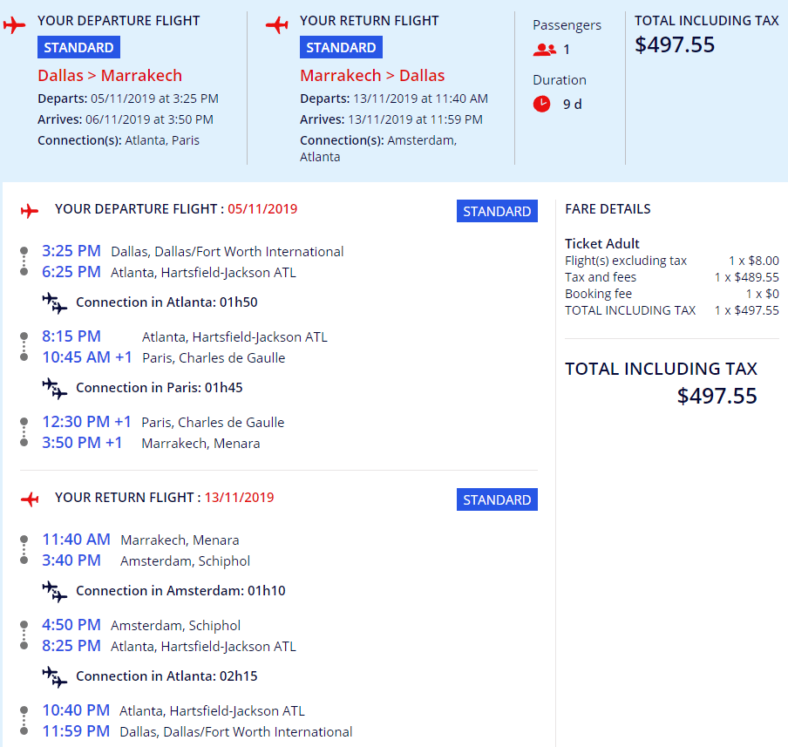Click the Atlanta 02h15 connection planes icon

[x=54, y=676]
